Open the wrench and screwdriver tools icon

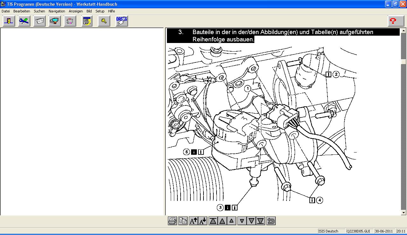coord(24,21)
